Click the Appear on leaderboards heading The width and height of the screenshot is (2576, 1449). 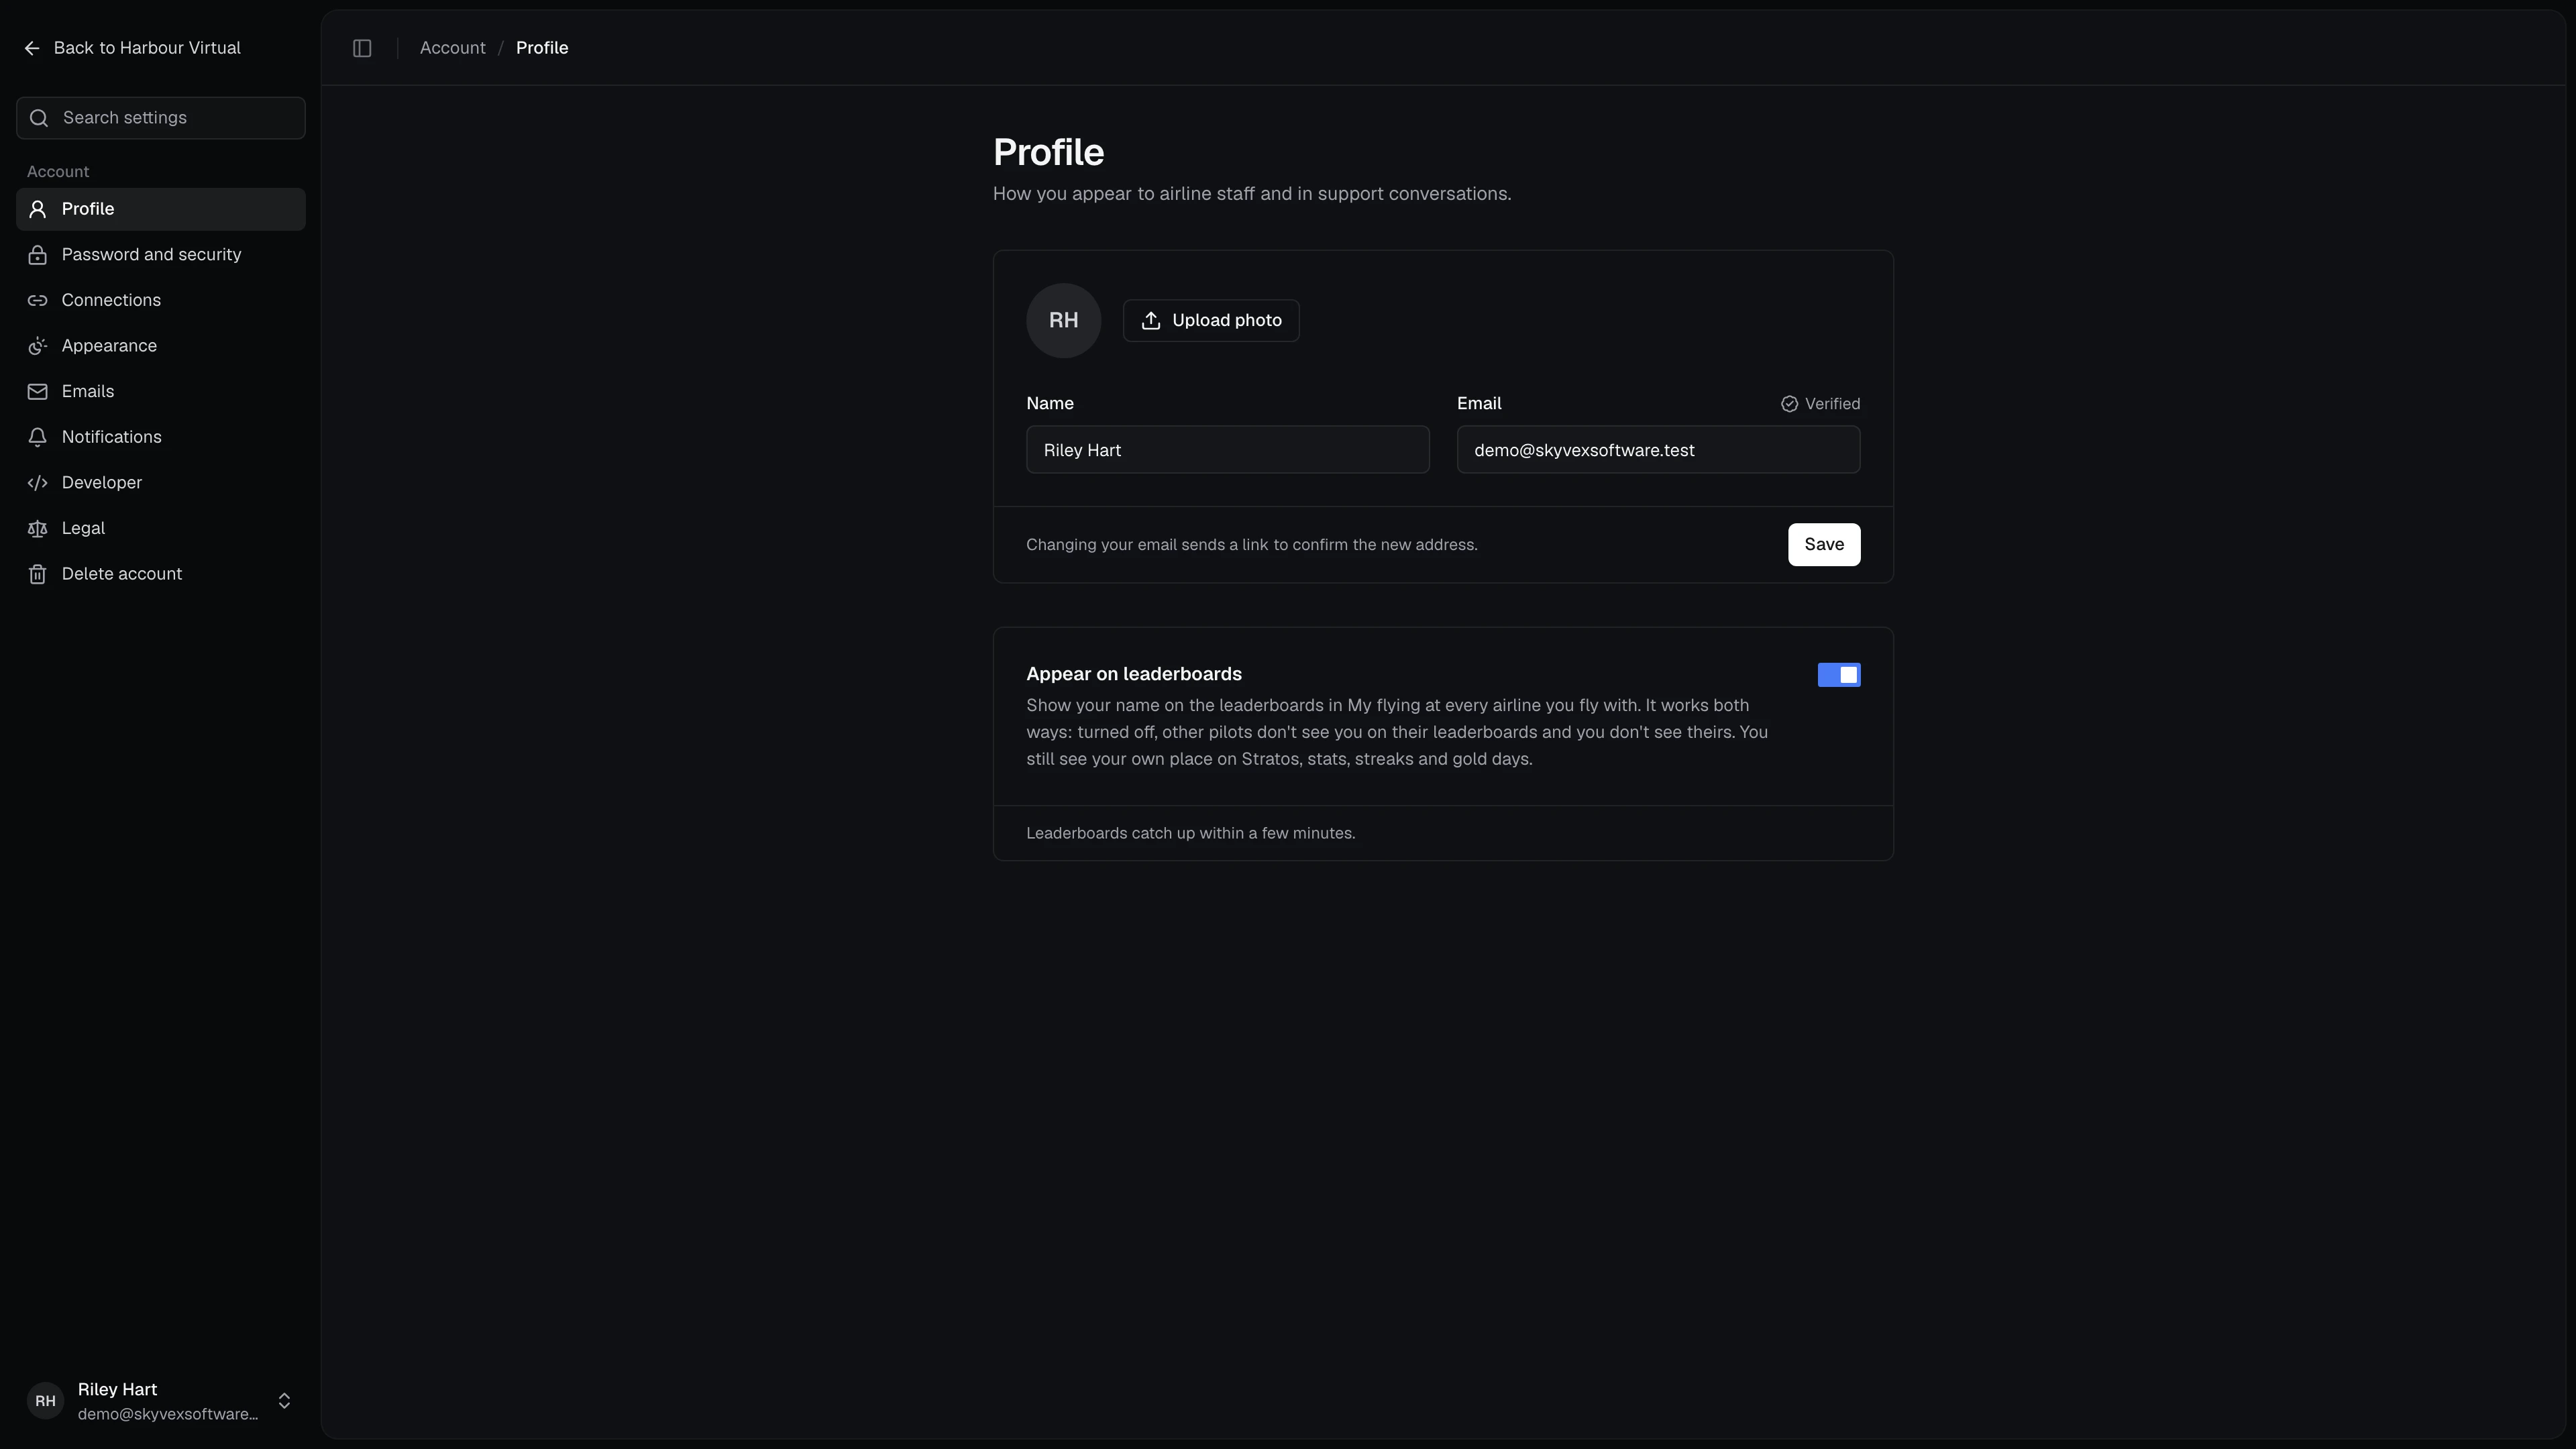(x=1134, y=674)
